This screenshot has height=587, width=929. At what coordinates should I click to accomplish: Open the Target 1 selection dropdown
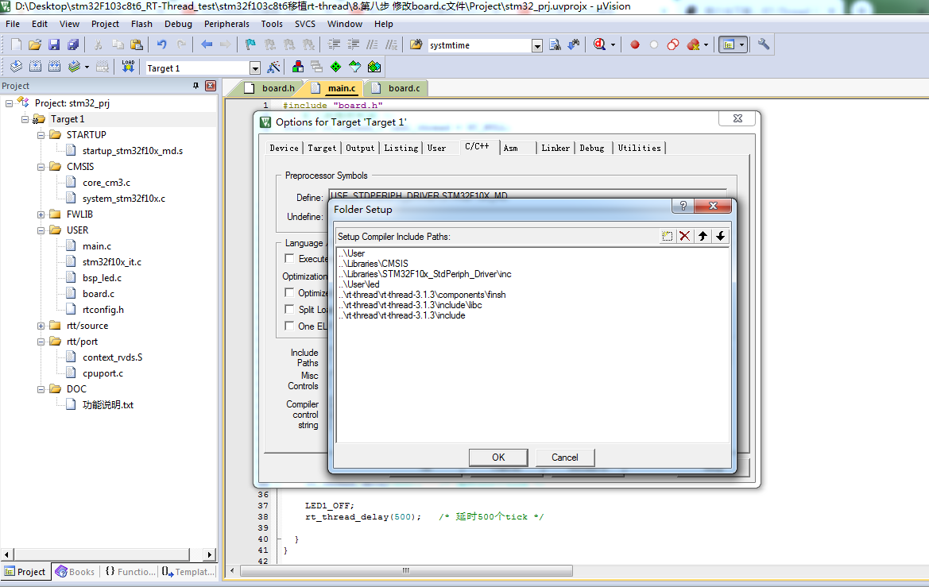255,68
